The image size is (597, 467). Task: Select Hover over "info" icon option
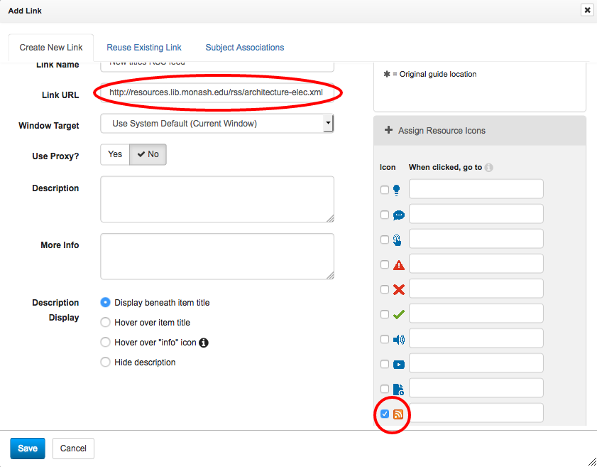[105, 343]
